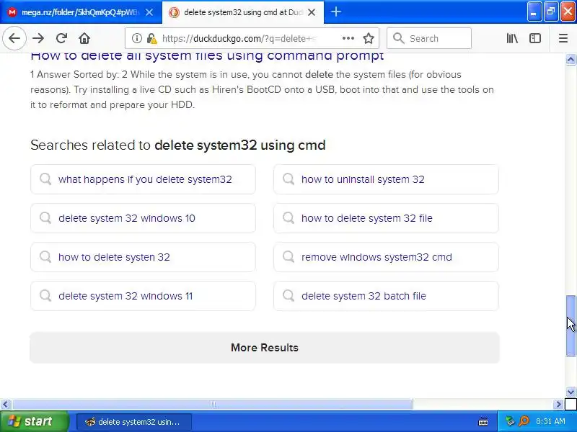Screen dimensions: 577x432
Task: Select the Firefox taskbar button
Action: coord(134,422)
